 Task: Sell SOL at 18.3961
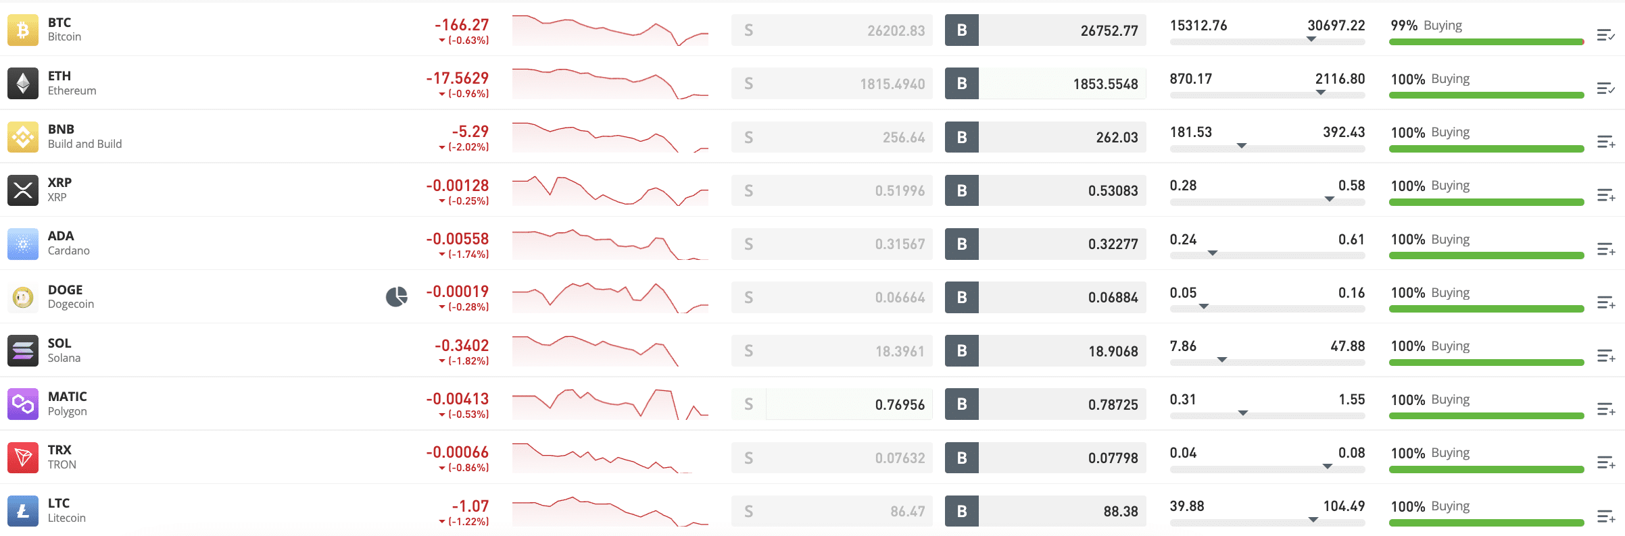point(832,350)
